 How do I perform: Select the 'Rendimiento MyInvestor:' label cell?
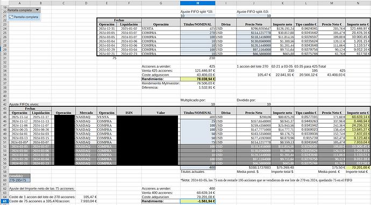click(x=161, y=83)
